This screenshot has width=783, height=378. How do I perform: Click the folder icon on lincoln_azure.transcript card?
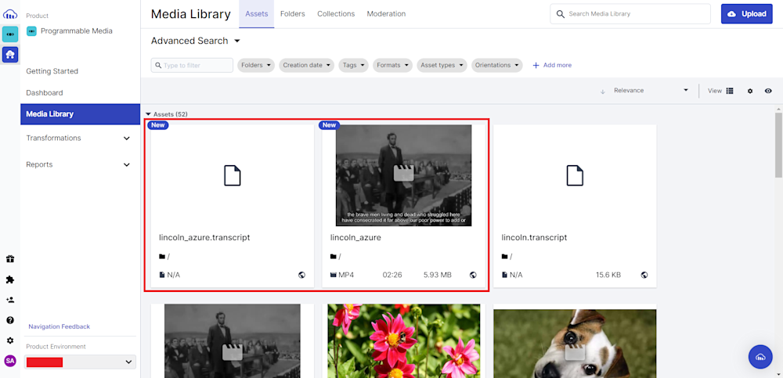(x=162, y=257)
